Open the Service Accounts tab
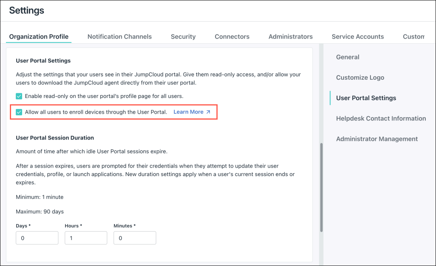436x266 pixels. tap(358, 36)
